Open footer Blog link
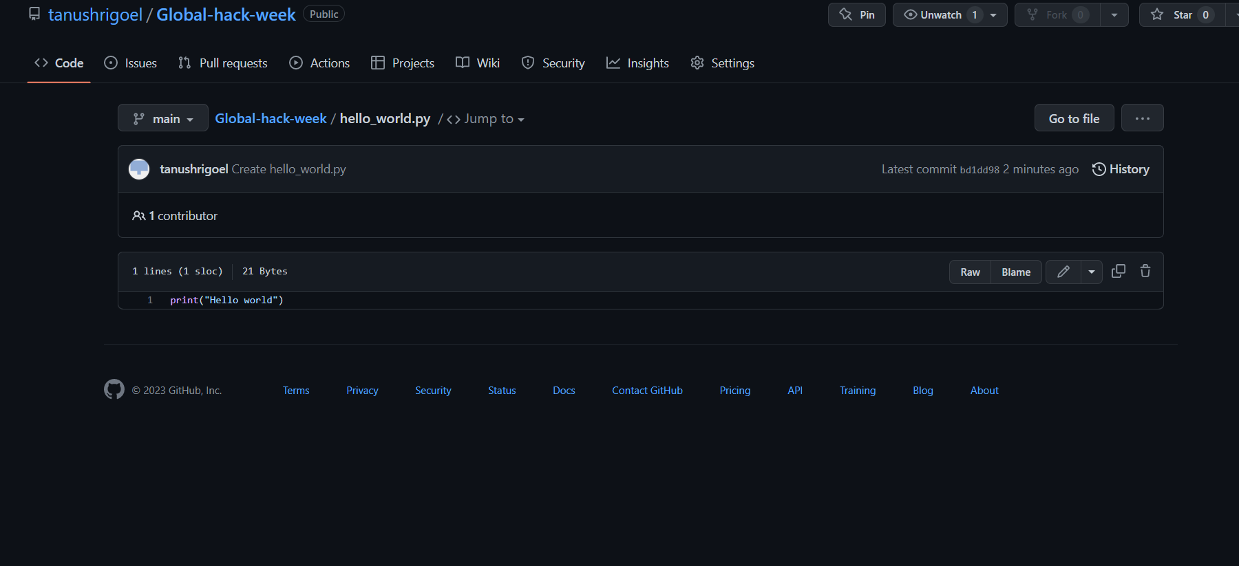The image size is (1239, 566). [923, 390]
